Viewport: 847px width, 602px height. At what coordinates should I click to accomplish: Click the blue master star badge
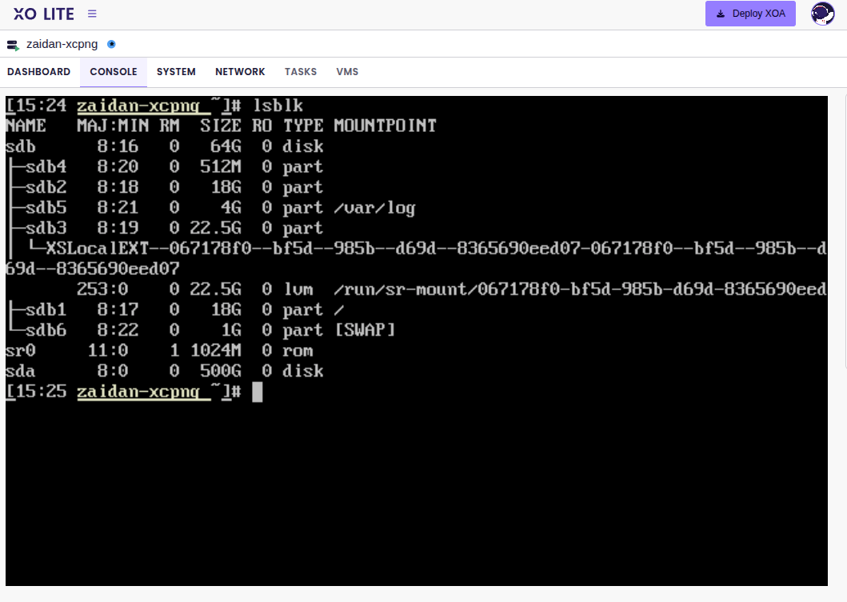[x=111, y=44]
